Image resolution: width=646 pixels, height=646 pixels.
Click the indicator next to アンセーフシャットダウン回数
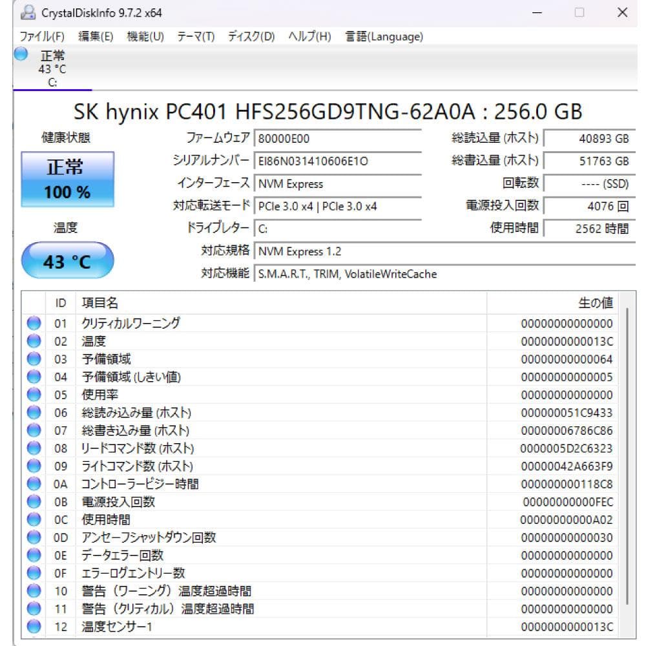pos(34,537)
